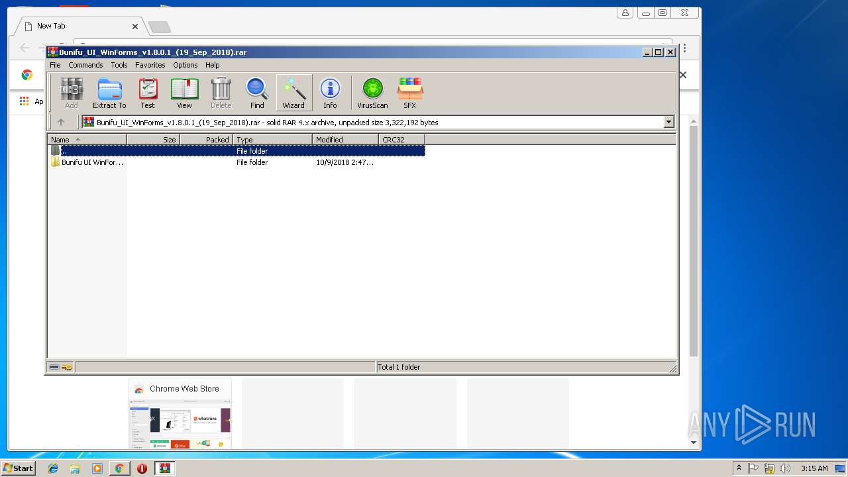Click Action Center flag tray icon
This screenshot has width=848, height=477.
(x=753, y=468)
